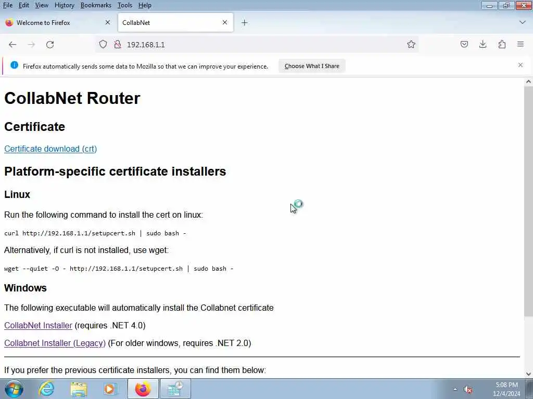Viewport: 533px width, 399px height.
Task: Open the Save to Pocket button
Action: pos(464,44)
